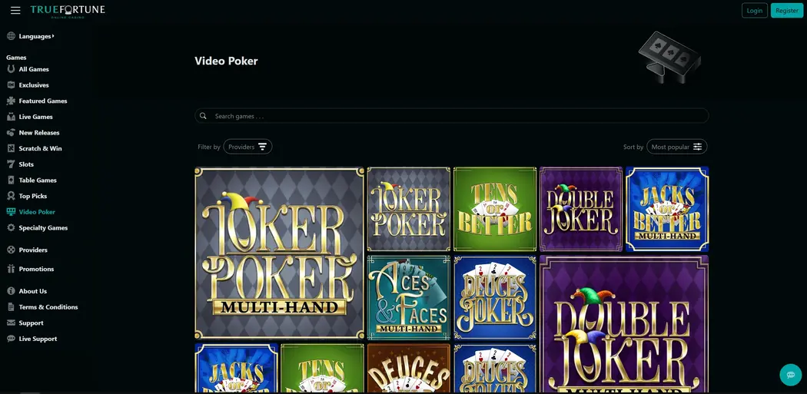
Task: Click the Promotions gift icon
Action: point(11,269)
